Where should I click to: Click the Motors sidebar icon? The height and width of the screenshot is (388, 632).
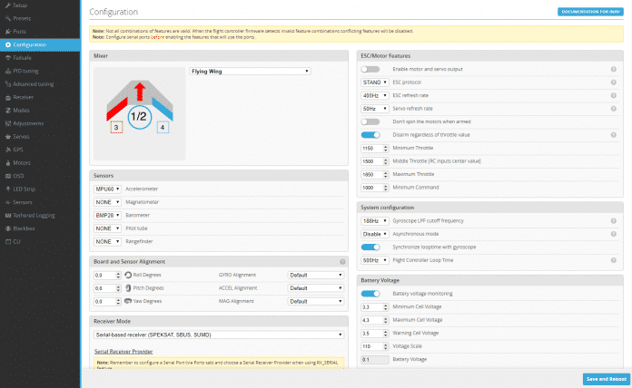6,162
